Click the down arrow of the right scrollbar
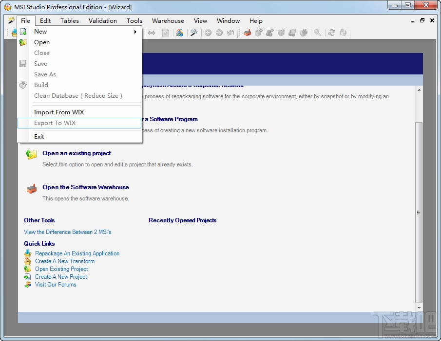 418,307
